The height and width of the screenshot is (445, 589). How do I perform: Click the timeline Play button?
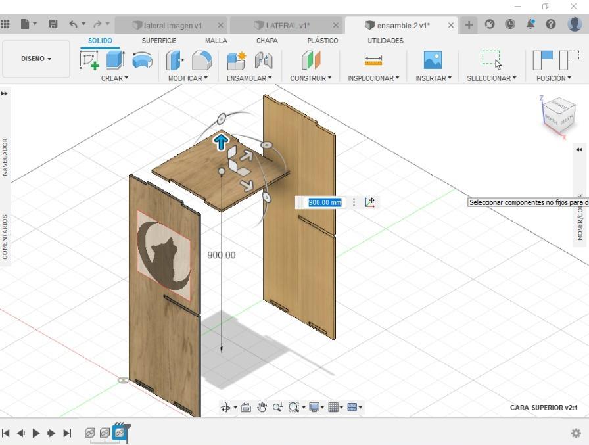(36, 433)
